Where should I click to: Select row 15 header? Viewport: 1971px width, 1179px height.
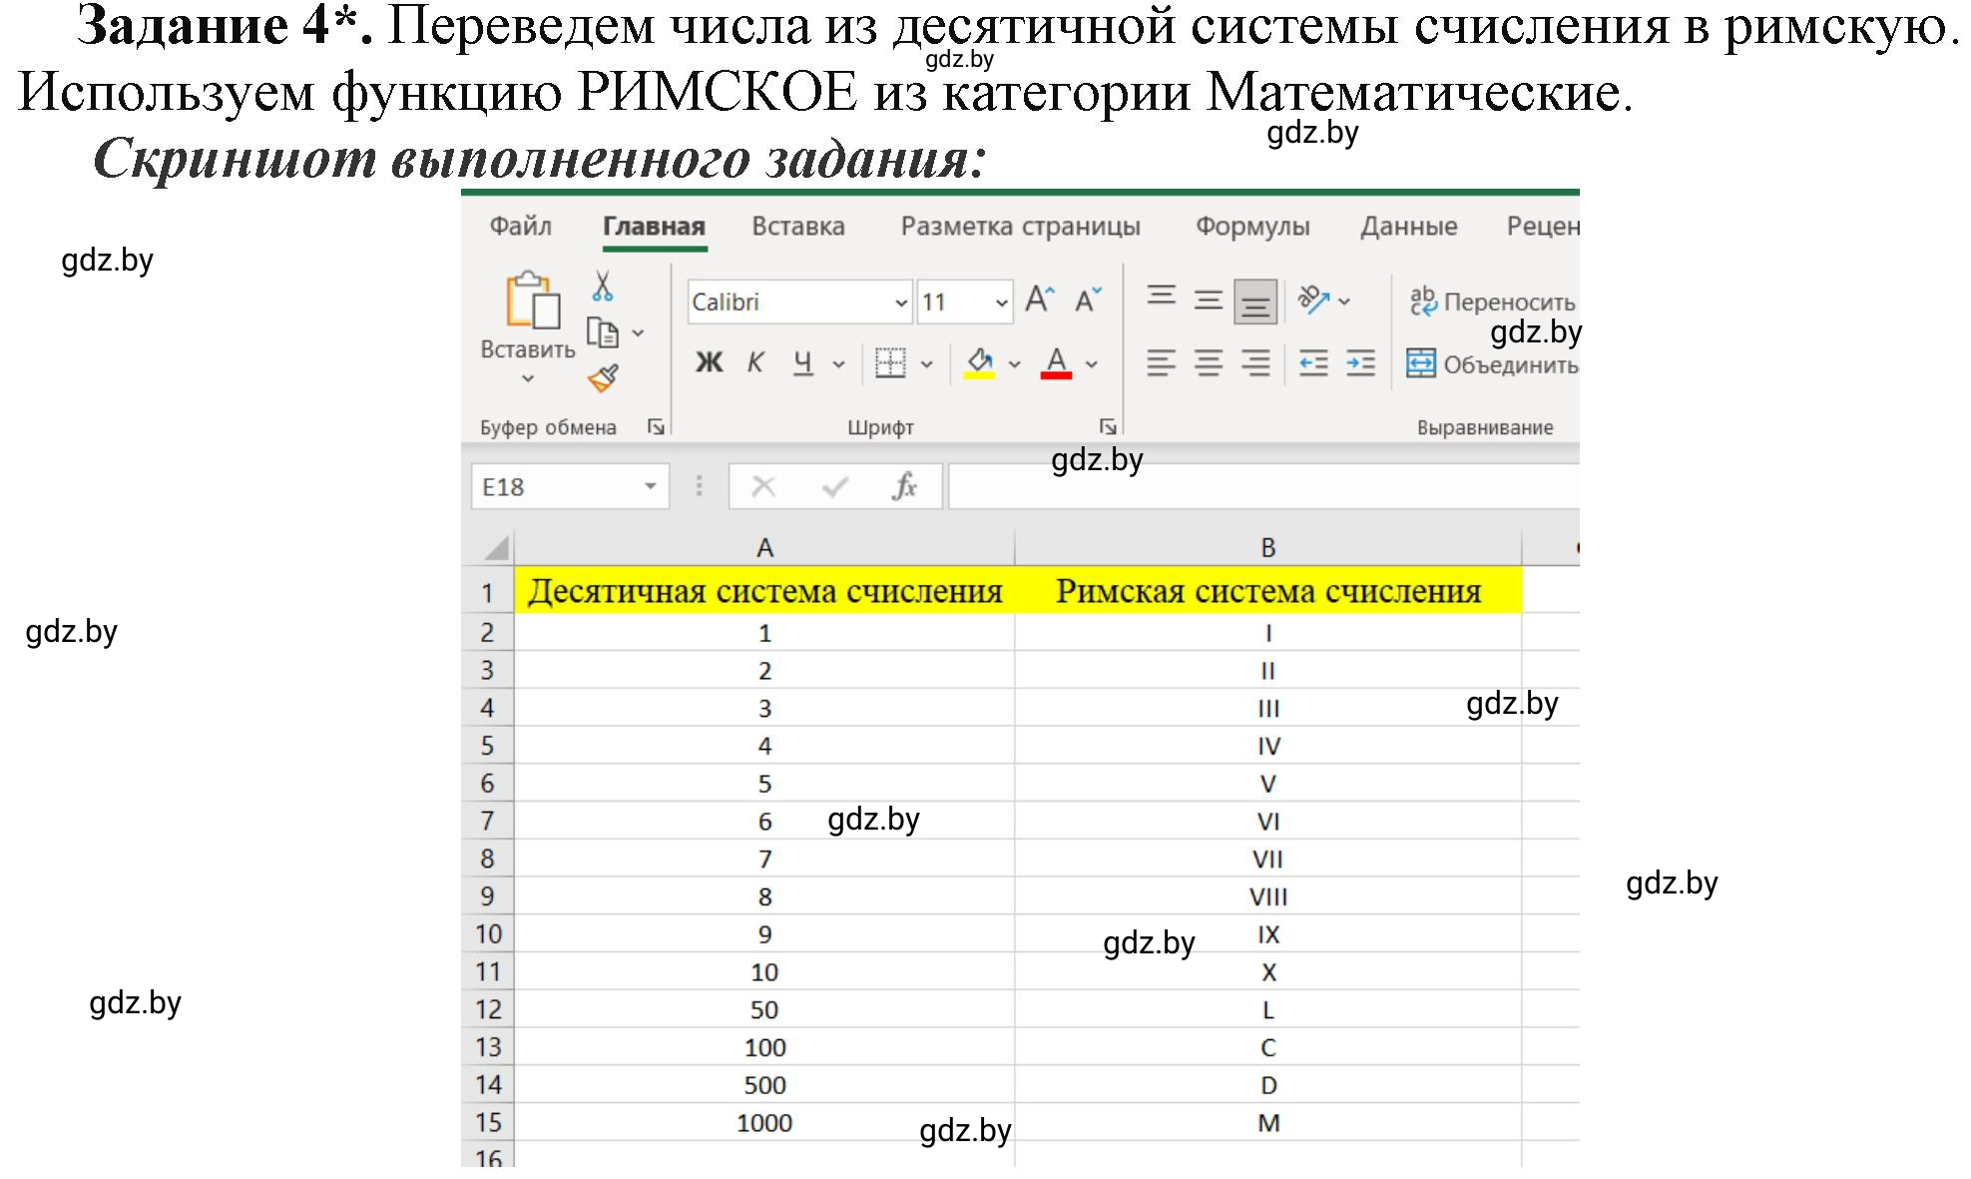[x=488, y=1123]
